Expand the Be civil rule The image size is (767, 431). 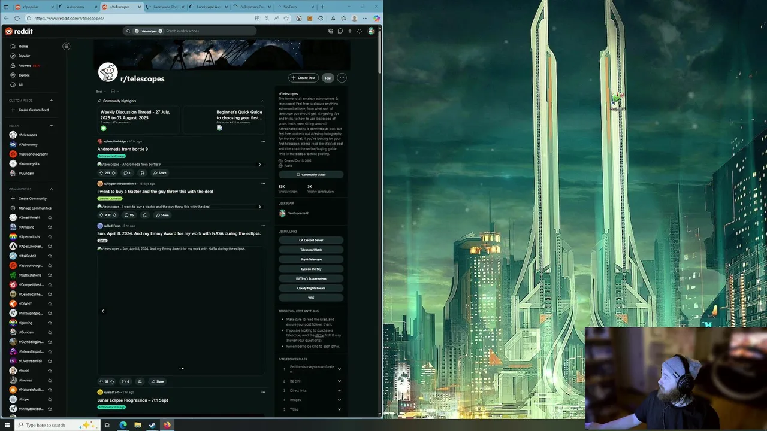(x=339, y=381)
